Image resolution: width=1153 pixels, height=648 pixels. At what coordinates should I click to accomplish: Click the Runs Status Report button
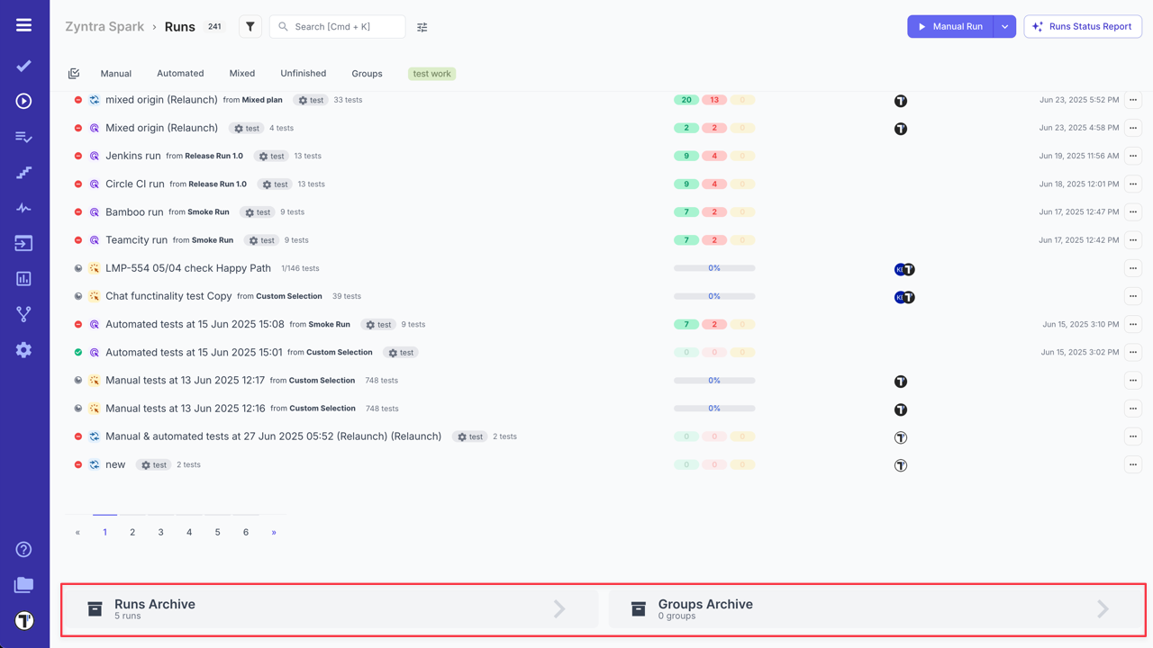tap(1083, 26)
